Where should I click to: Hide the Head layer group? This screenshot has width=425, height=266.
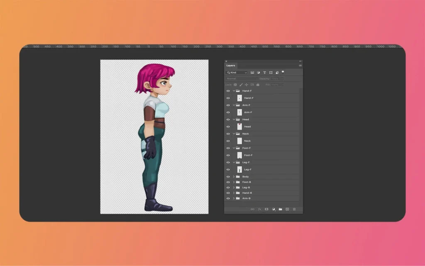(x=228, y=119)
